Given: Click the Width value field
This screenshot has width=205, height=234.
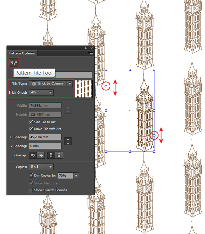Looking at the screenshot, I should [x=45, y=106].
